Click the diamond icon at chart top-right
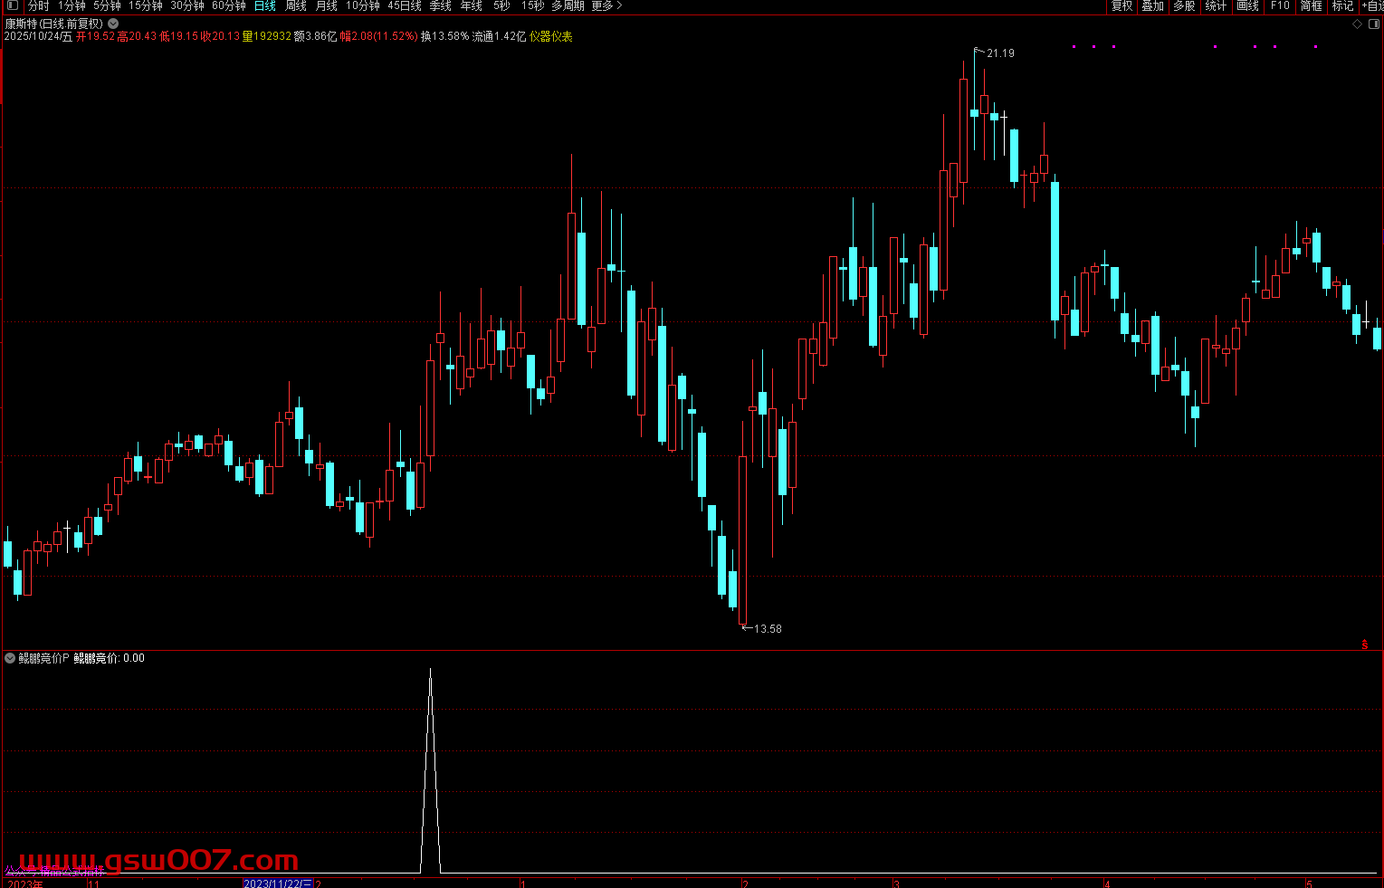This screenshot has width=1384, height=888. tap(1357, 24)
